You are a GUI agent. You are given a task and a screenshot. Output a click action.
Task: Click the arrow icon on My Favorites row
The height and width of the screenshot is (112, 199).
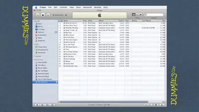point(57,82)
